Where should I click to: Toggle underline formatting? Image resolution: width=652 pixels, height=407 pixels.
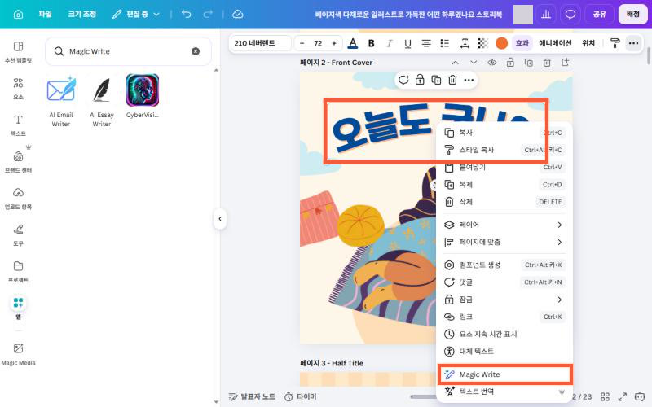pyautogui.click(x=407, y=43)
